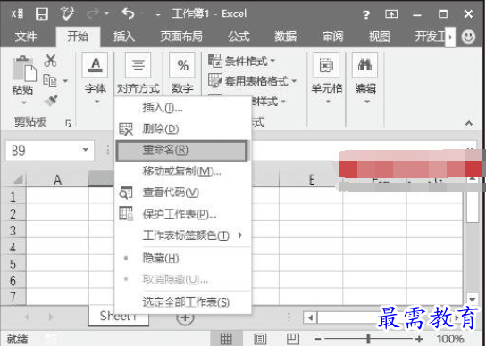
Task: Open the Cells group icon
Action: 326,65
